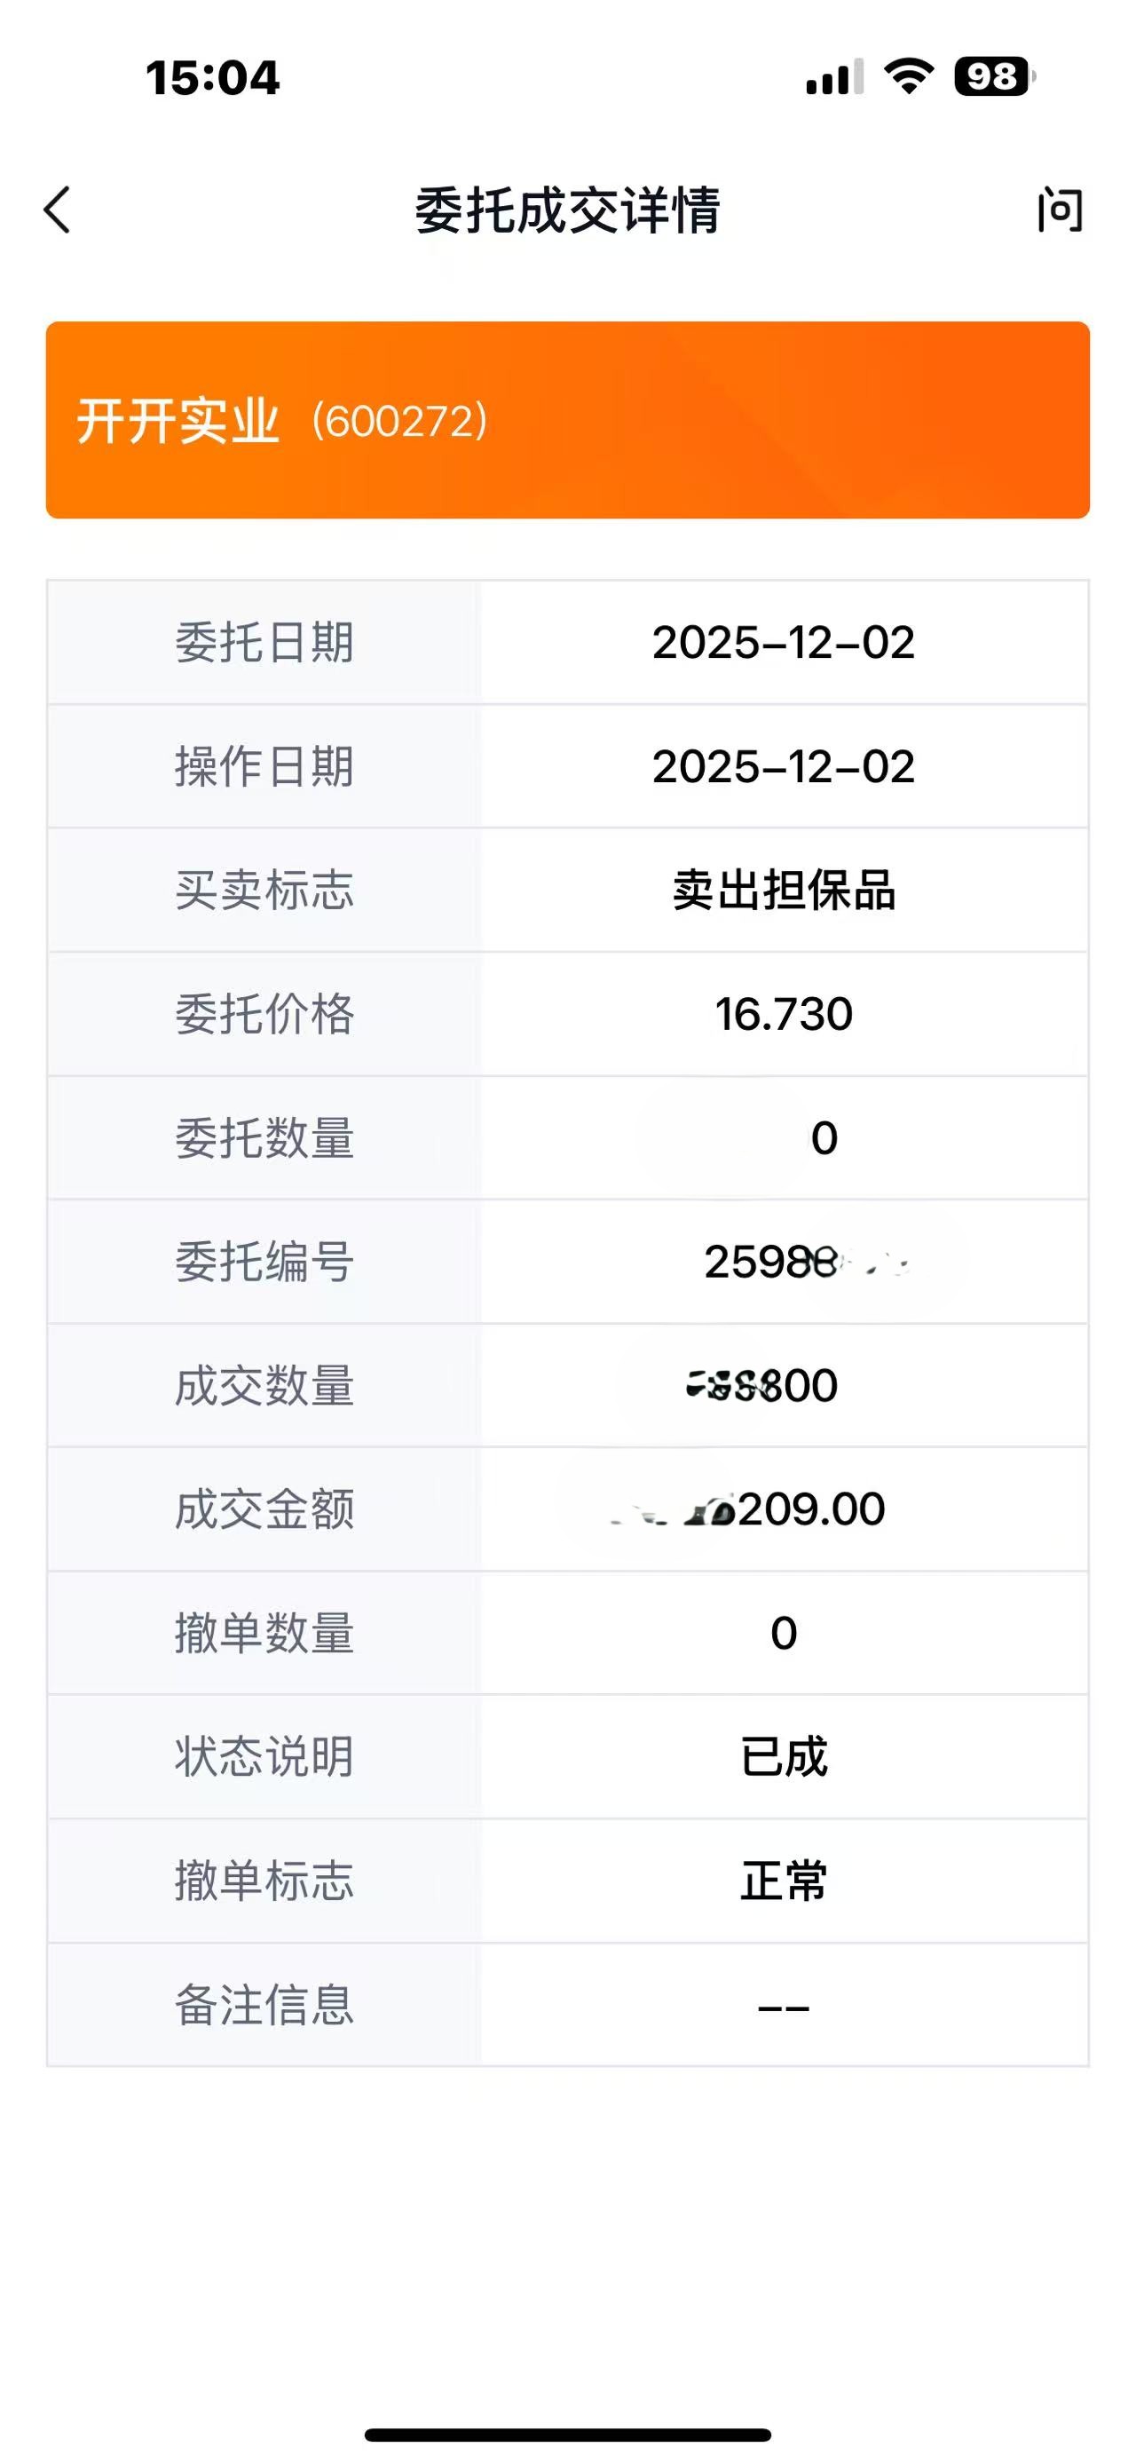The width and height of the screenshot is (1136, 2463).
Task: Select the 委托日期 value 2025-12-02
Action: (784, 643)
